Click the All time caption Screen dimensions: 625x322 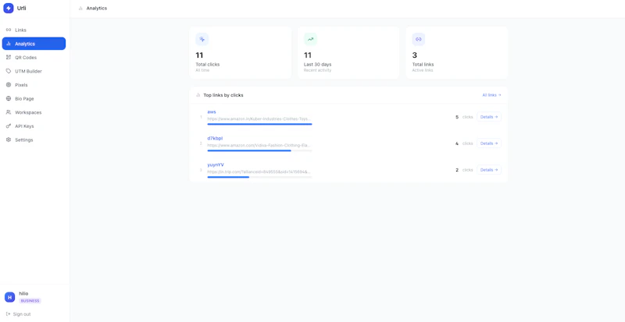(x=202, y=70)
